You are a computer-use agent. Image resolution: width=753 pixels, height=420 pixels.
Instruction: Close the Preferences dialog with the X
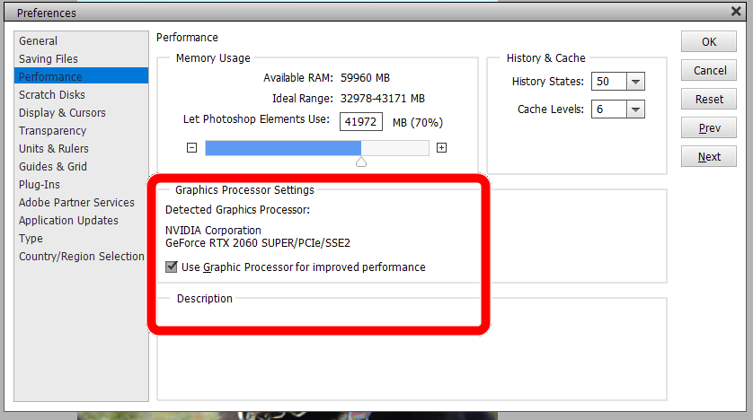(x=736, y=11)
